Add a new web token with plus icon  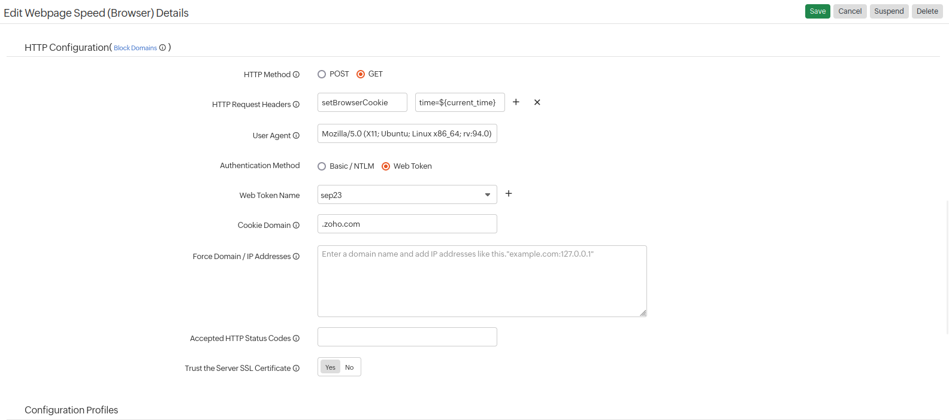point(509,194)
